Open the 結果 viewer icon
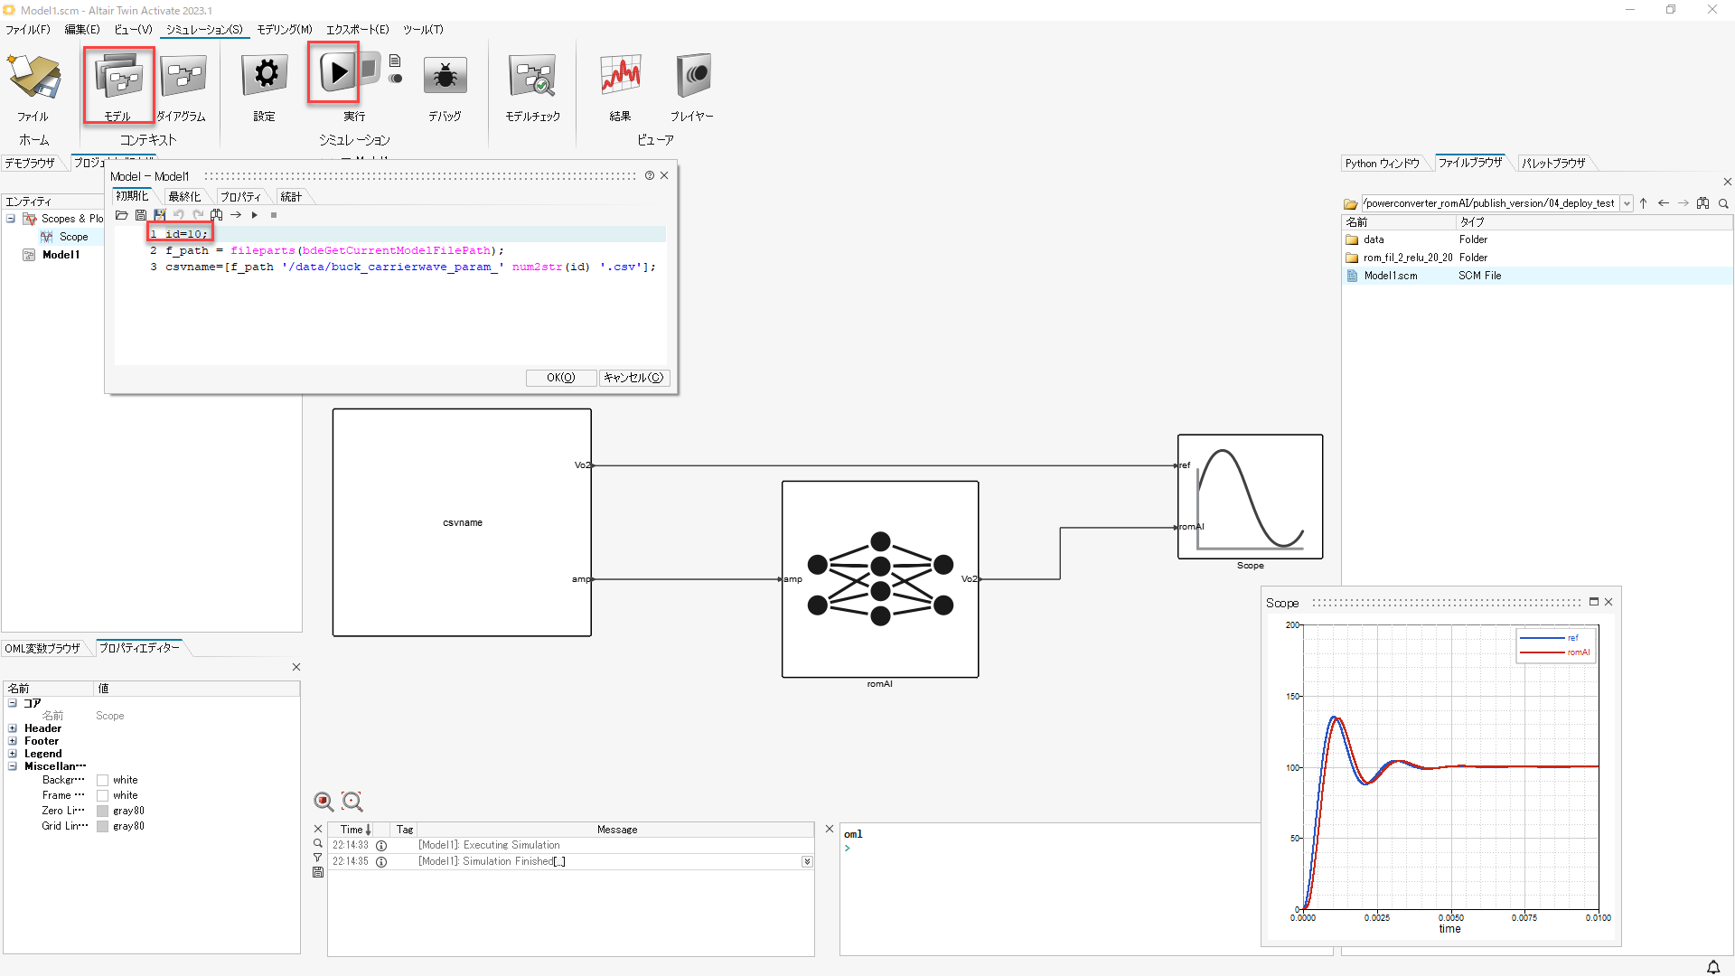This screenshot has width=1735, height=976. pyautogui.click(x=621, y=76)
